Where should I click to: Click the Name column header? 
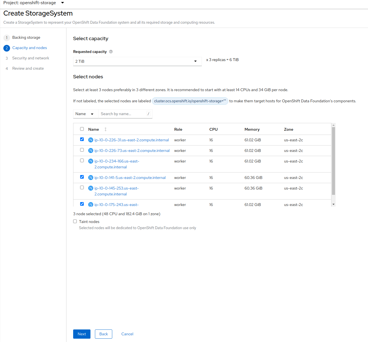[94, 129]
